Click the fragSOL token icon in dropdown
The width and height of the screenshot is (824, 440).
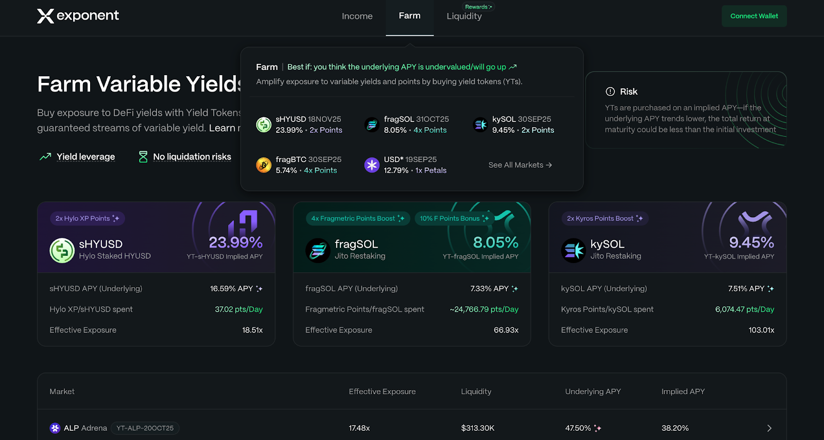click(x=372, y=125)
